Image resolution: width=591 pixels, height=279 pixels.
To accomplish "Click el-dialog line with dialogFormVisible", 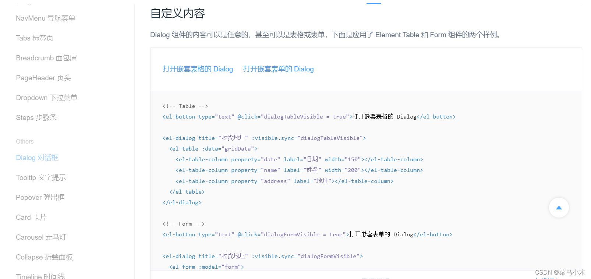I will pos(262,256).
